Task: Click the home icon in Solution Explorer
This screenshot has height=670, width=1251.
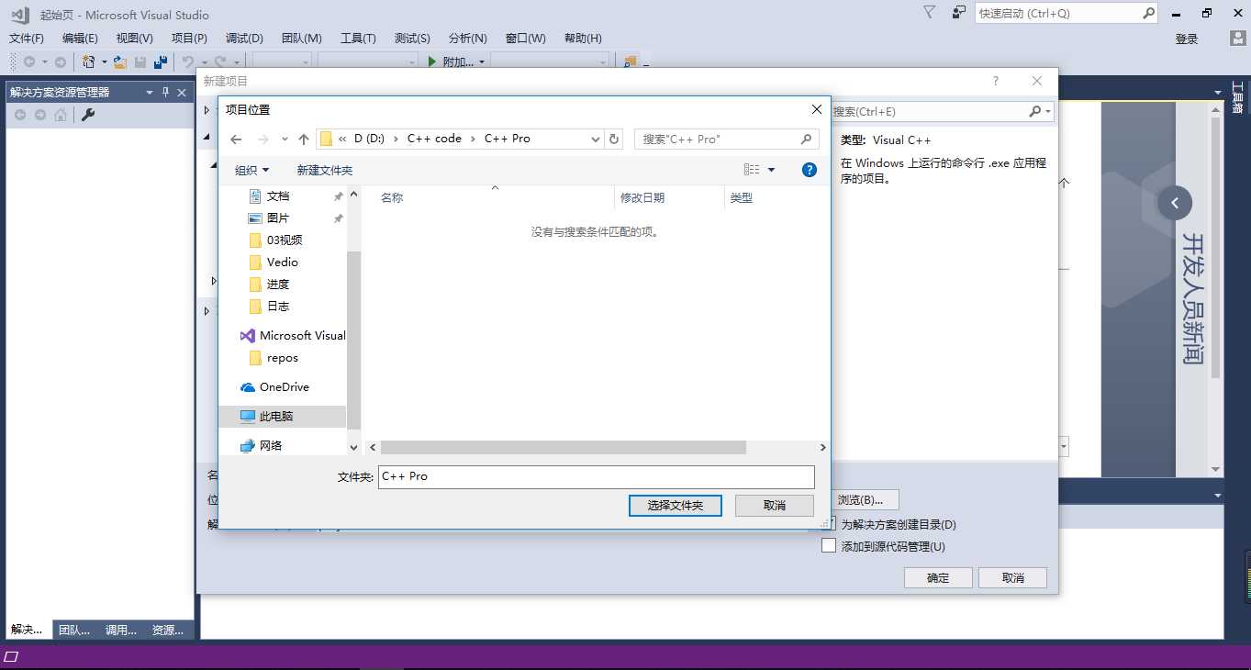Action: pos(61,115)
